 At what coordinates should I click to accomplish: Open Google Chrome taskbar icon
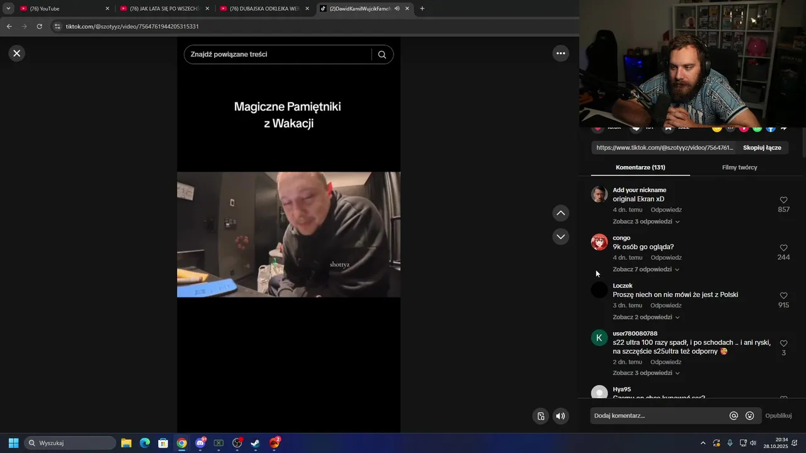click(181, 443)
